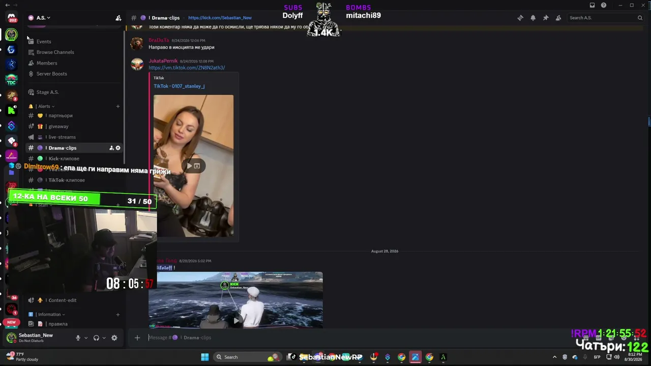Open the Inbox icon
Screen dimensions: 651x366
point(592,5)
